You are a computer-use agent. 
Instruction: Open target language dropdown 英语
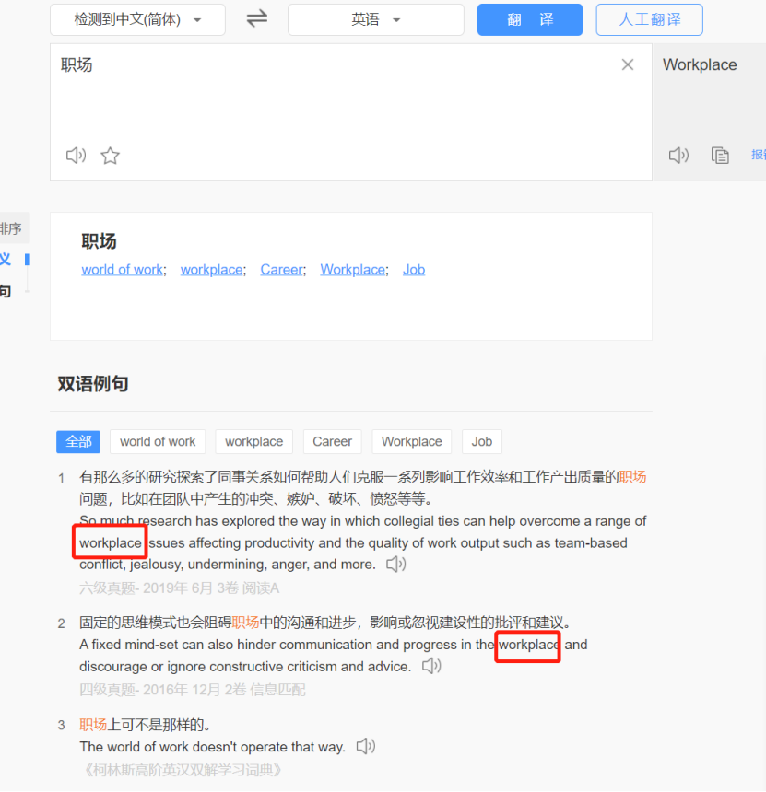point(376,19)
